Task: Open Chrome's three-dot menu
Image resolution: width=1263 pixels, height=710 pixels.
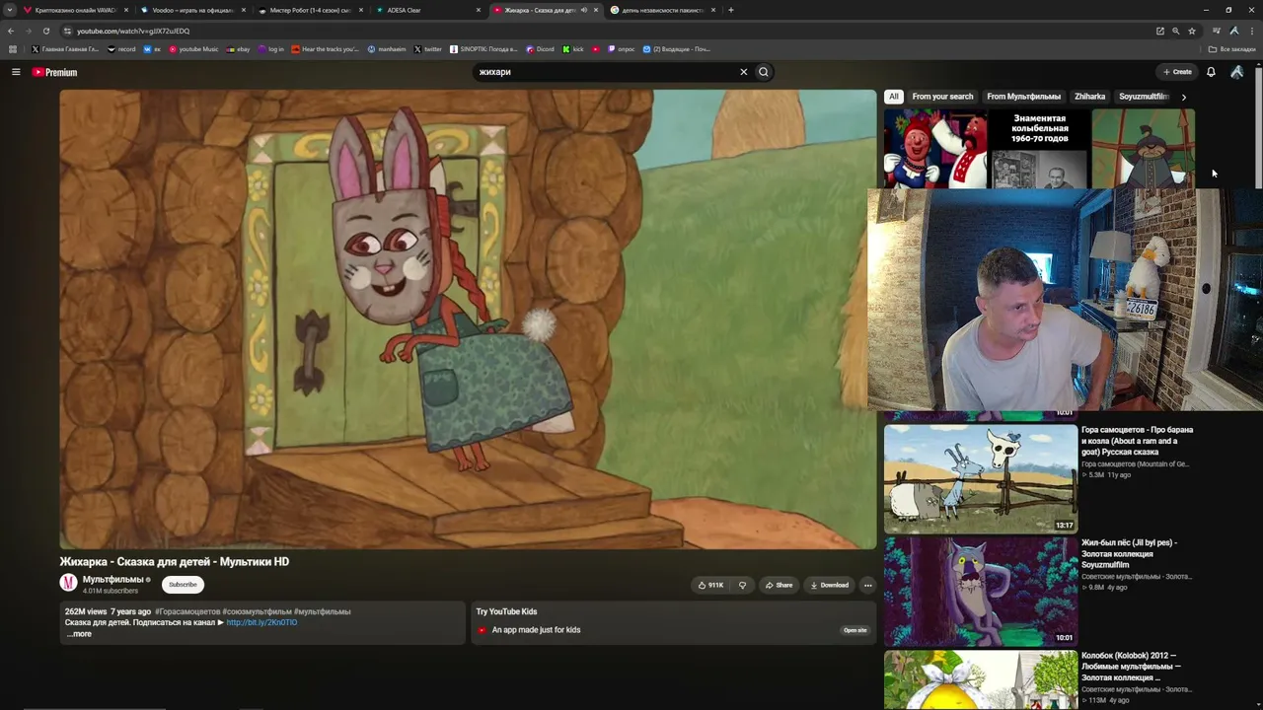Action: point(1251,31)
